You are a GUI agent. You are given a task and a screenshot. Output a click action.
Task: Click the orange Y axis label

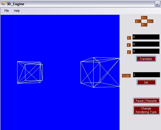tap(129, 45)
